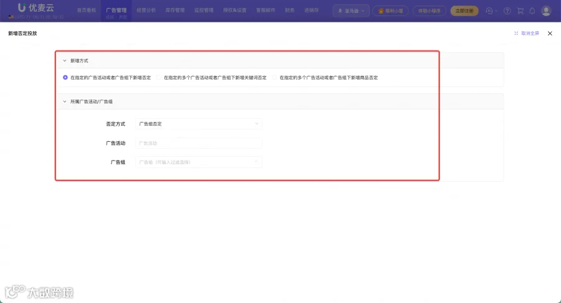Open the AI assistant icon
This screenshot has height=303, width=561.
(x=489, y=11)
